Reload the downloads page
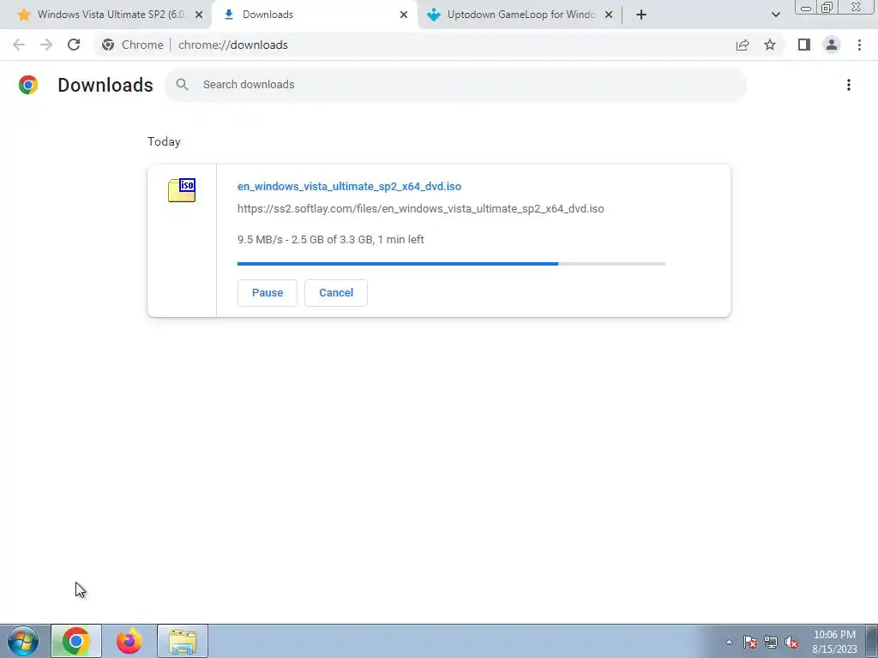This screenshot has width=878, height=658. click(74, 45)
